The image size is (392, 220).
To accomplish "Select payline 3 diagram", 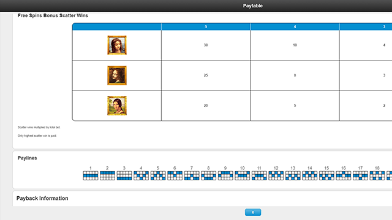I will (124, 175).
